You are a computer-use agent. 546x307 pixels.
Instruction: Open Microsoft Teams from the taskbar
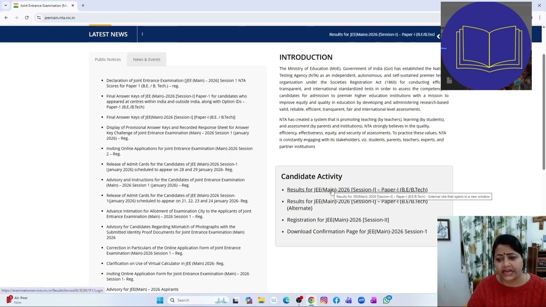pos(349,300)
